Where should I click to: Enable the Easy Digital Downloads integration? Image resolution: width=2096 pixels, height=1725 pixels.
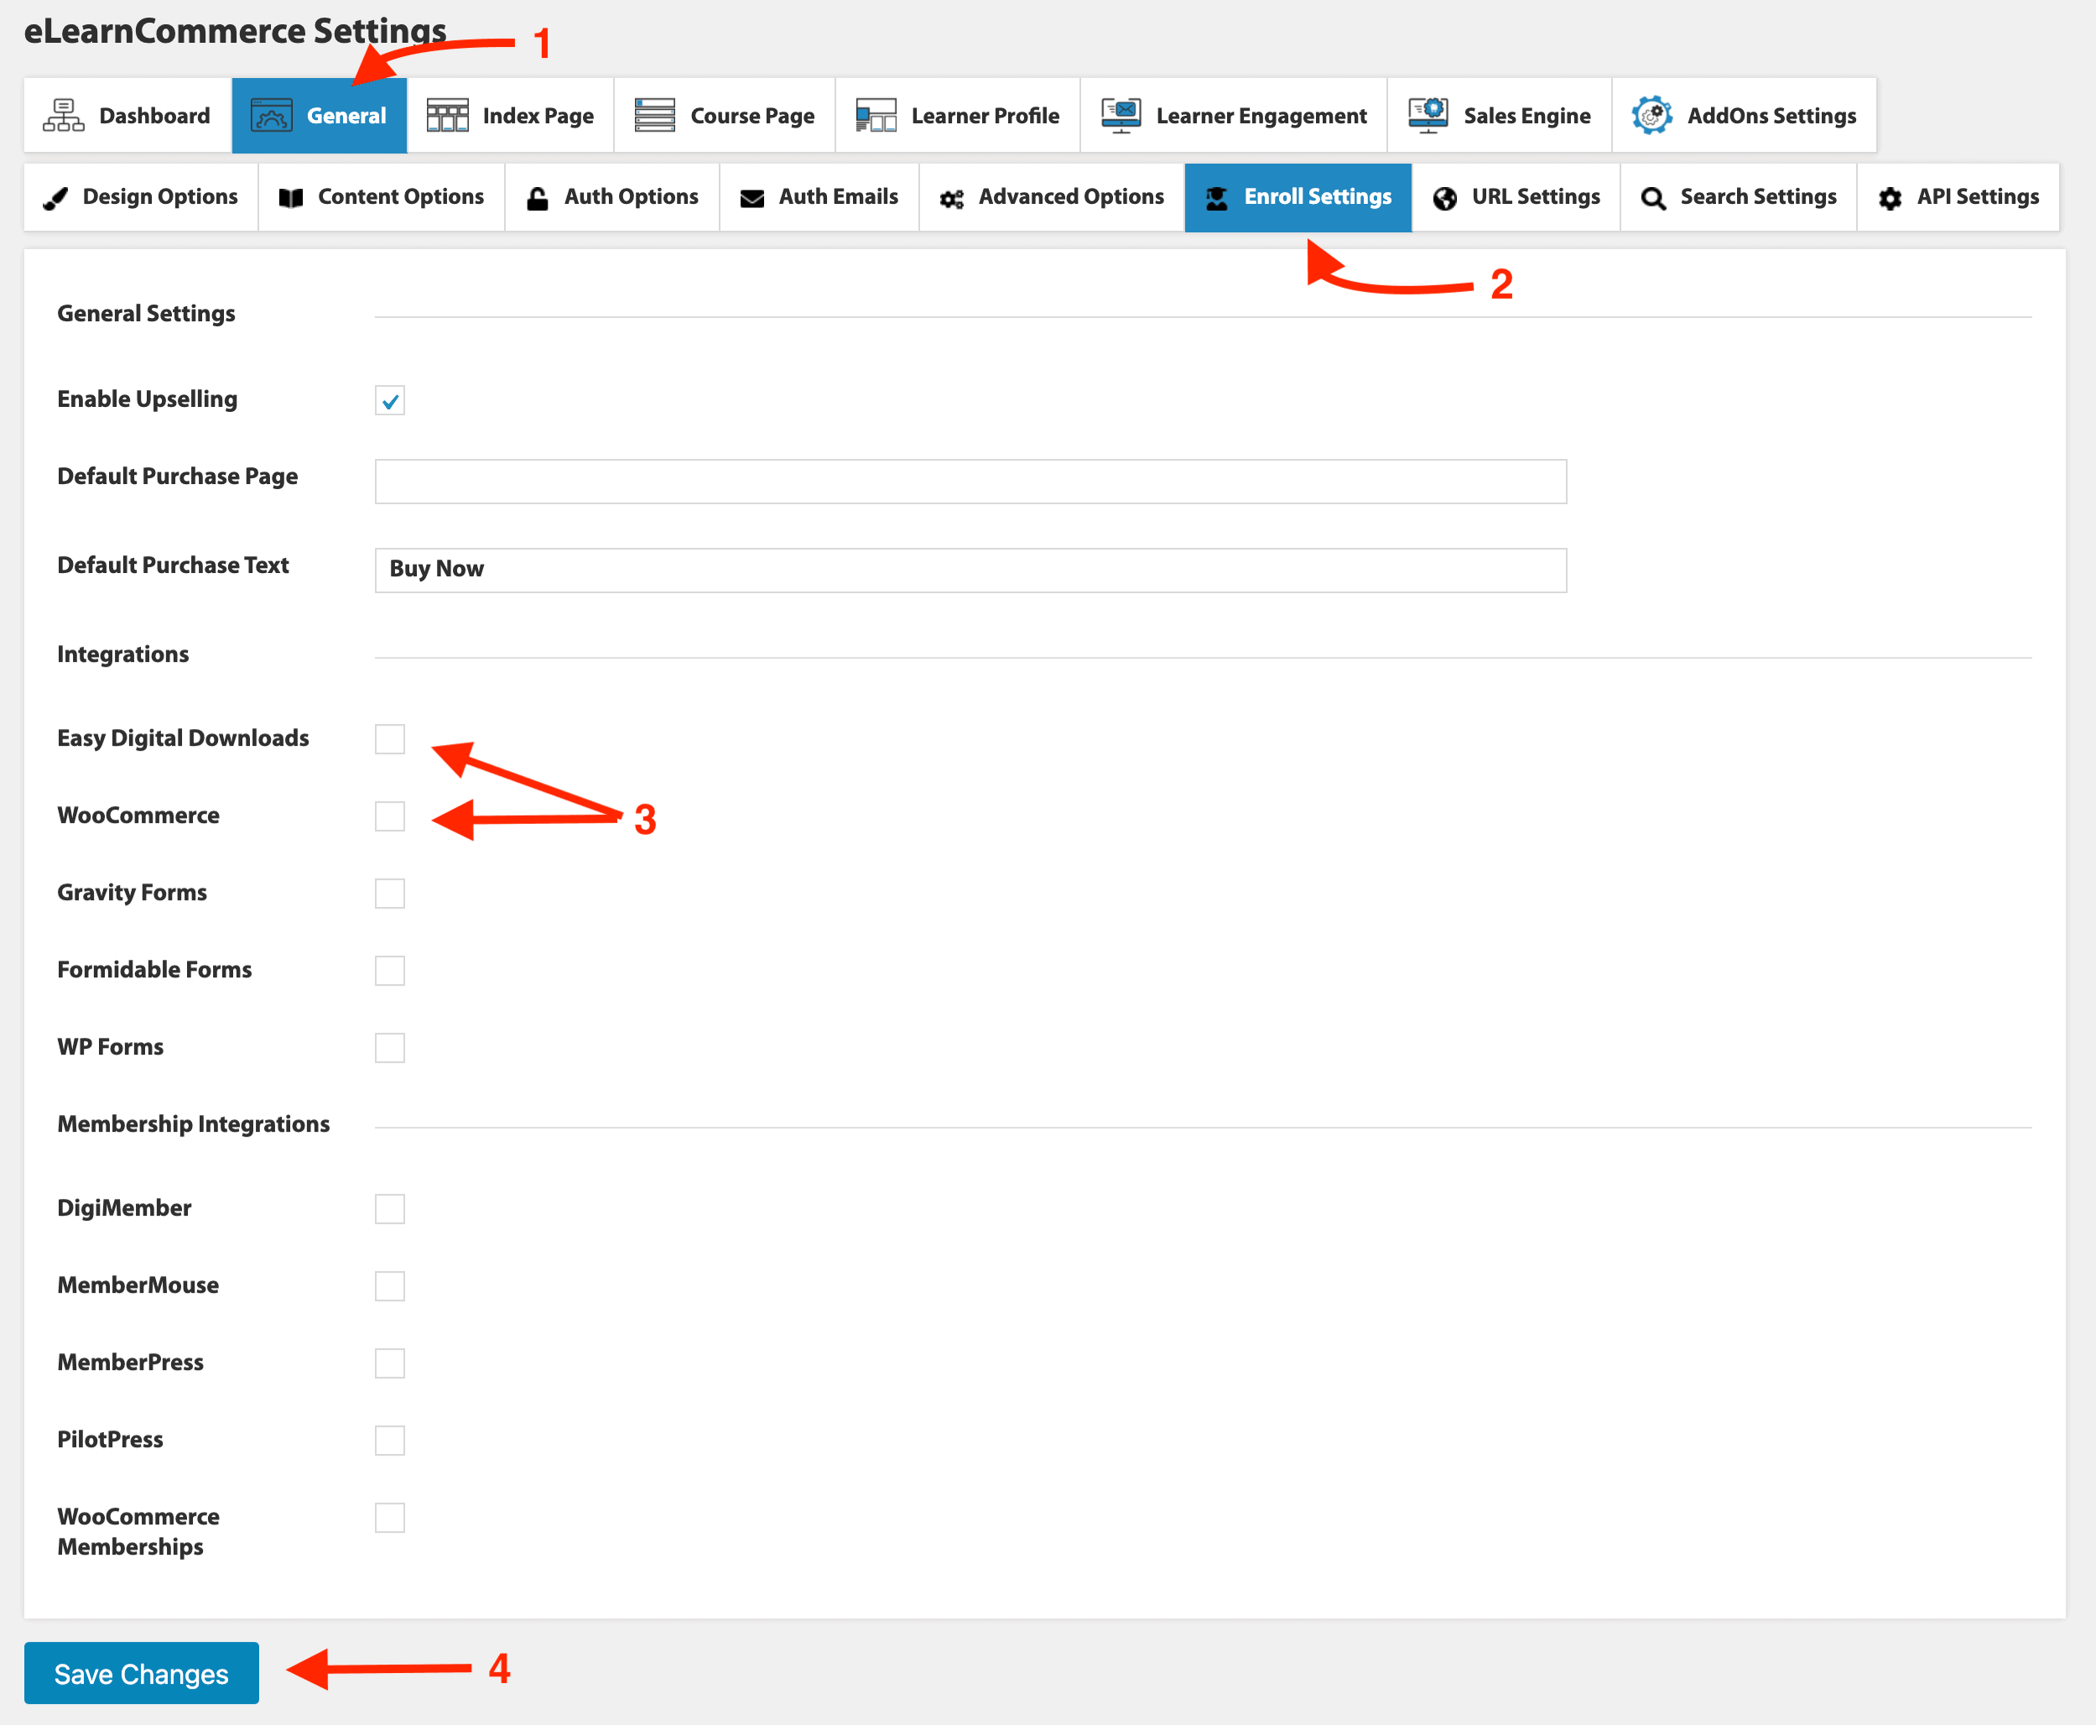point(389,739)
